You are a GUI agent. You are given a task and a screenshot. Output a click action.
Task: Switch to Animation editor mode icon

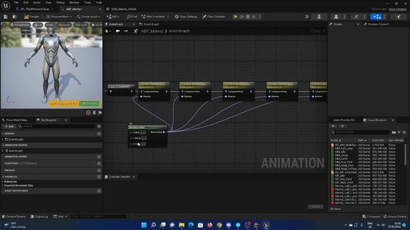(356, 17)
